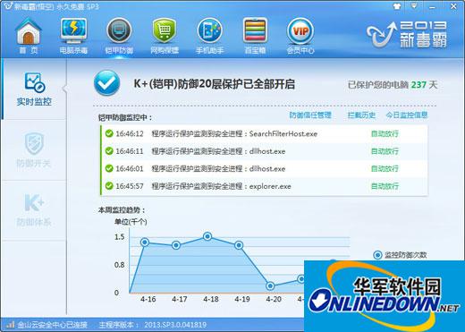The image size is (465, 332).
Task: Click the 2013 新毒霸 logo
Action: 407,34
